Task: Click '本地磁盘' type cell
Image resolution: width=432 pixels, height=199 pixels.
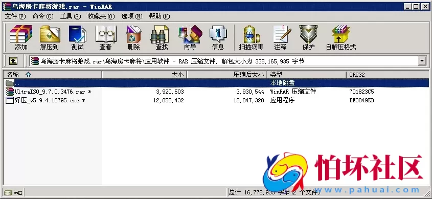Action: pos(282,83)
